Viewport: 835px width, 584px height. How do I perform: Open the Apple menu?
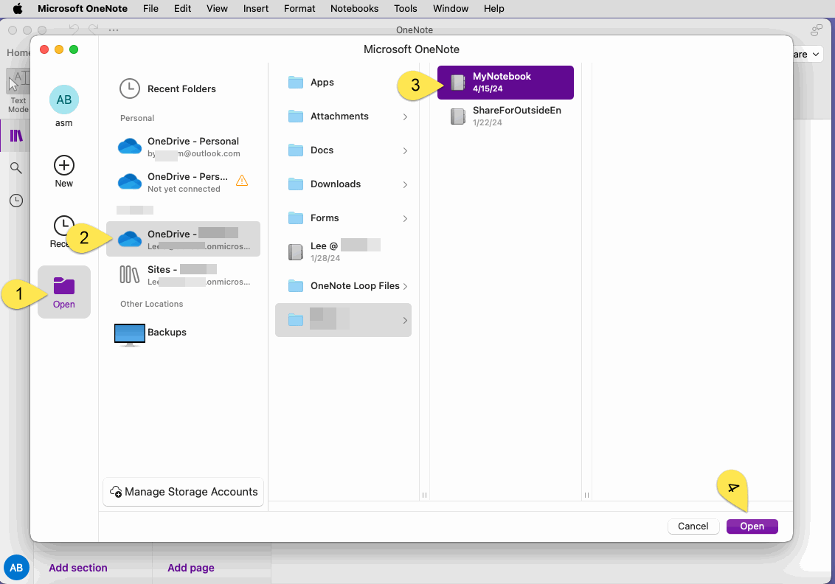[18, 9]
